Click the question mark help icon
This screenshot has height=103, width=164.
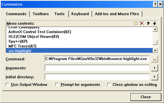coord(155,4)
